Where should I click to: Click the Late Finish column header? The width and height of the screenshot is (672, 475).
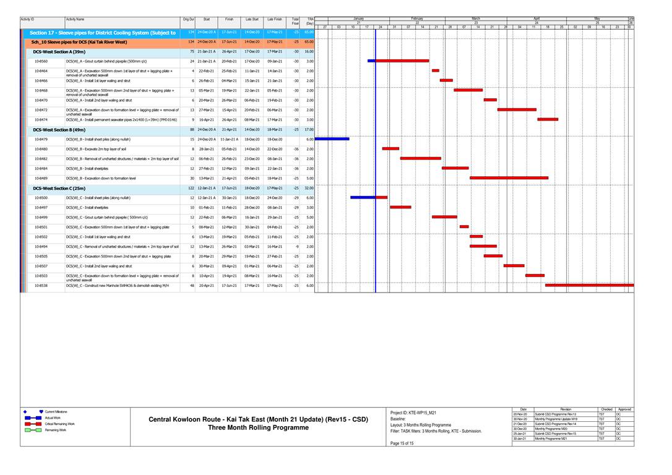275,20
